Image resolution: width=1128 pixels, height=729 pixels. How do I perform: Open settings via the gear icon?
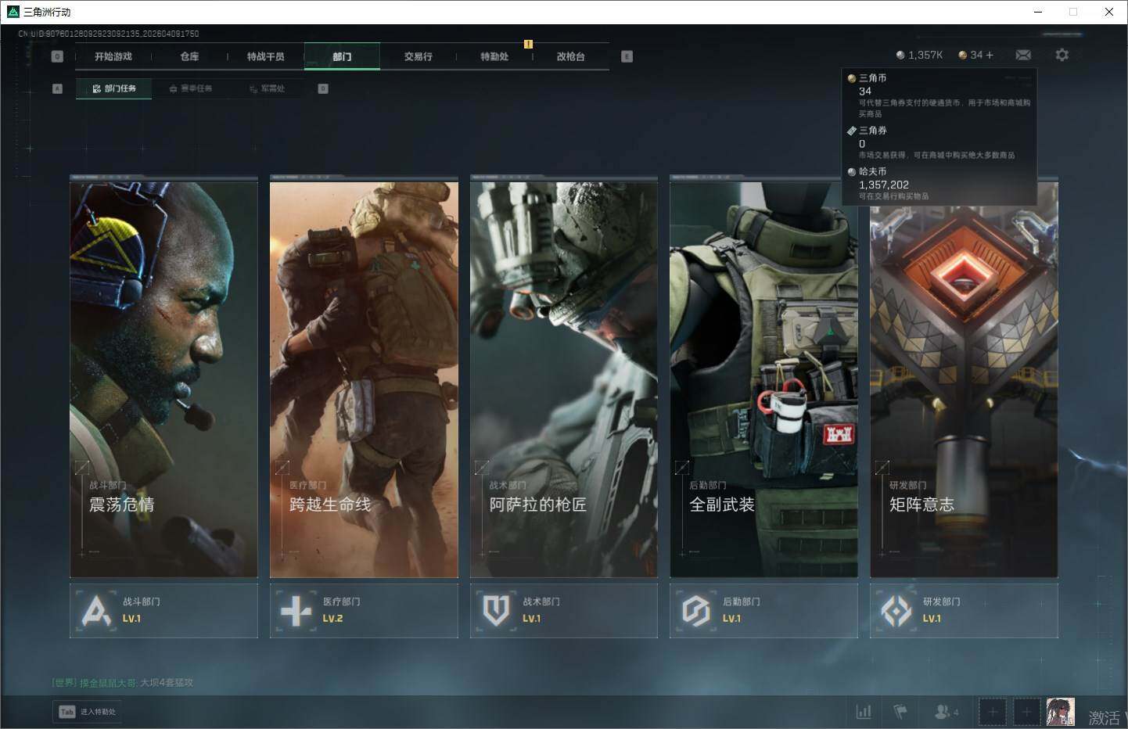click(1062, 55)
